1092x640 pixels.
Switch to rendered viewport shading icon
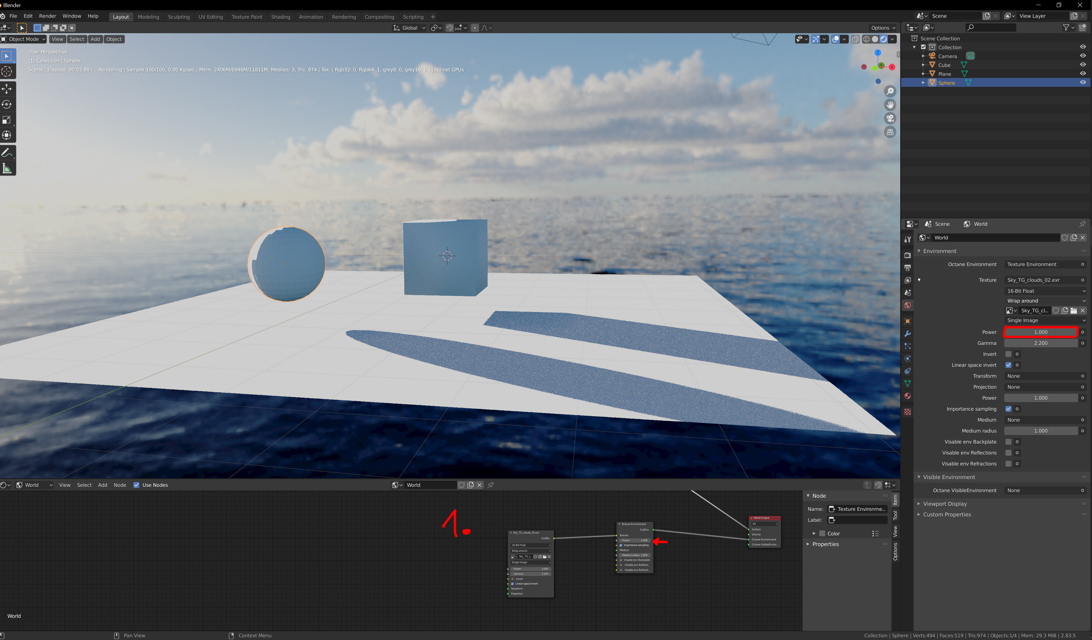tap(884, 39)
